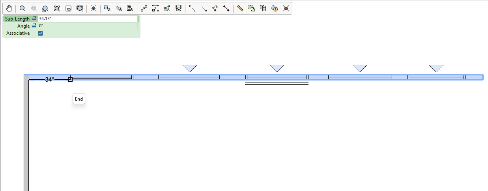Click the zoom extents icon
This screenshot has height=191, width=488.
(57, 8)
